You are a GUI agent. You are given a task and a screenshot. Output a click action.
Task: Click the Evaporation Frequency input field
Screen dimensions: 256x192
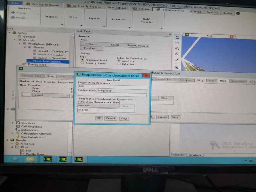[112, 86]
